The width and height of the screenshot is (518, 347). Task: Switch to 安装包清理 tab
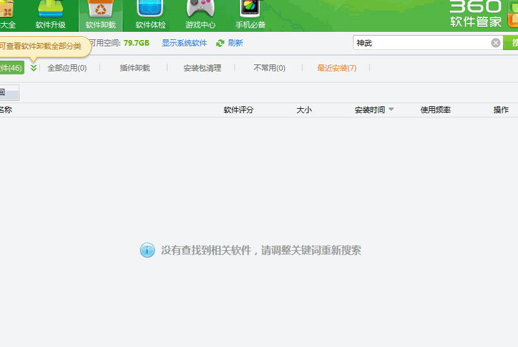(202, 68)
